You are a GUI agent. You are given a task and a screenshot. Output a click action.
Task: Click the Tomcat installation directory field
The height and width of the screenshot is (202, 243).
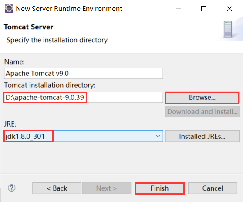(x=84, y=97)
